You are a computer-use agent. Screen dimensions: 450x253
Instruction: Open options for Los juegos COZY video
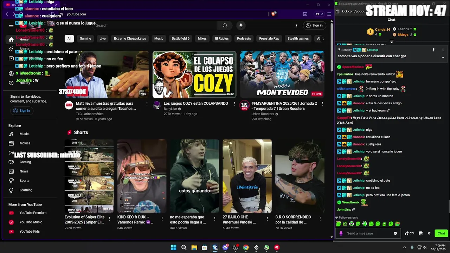tap(235, 104)
